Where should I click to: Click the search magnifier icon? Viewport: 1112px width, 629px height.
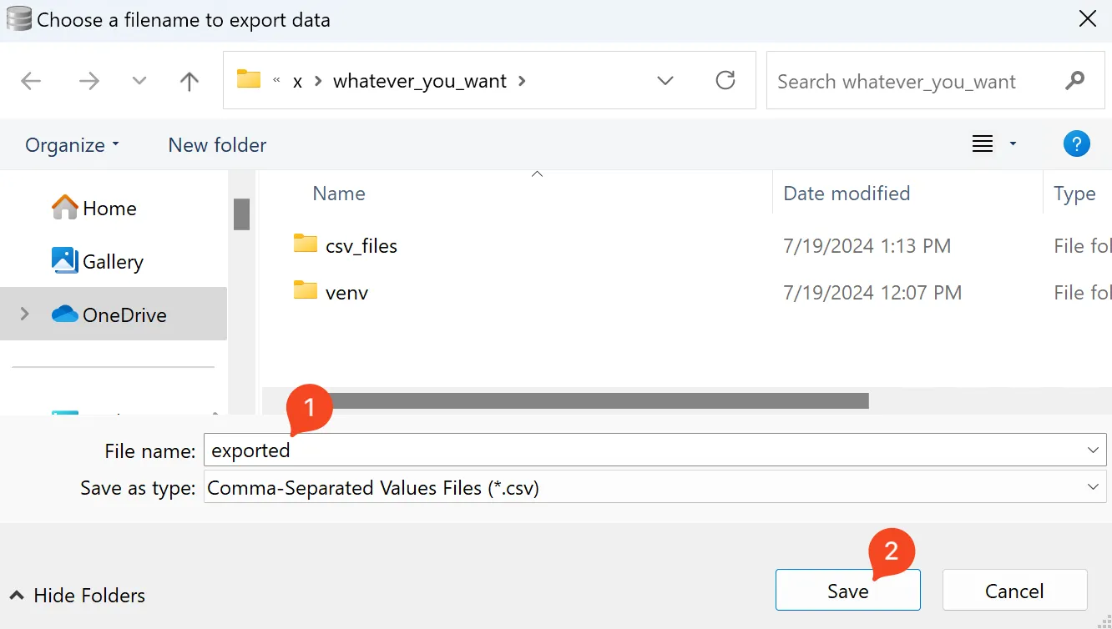click(1075, 80)
